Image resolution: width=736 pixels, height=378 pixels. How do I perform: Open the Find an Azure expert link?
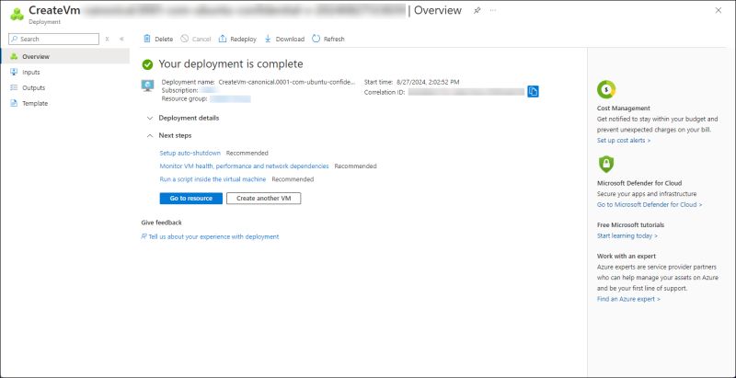628,299
